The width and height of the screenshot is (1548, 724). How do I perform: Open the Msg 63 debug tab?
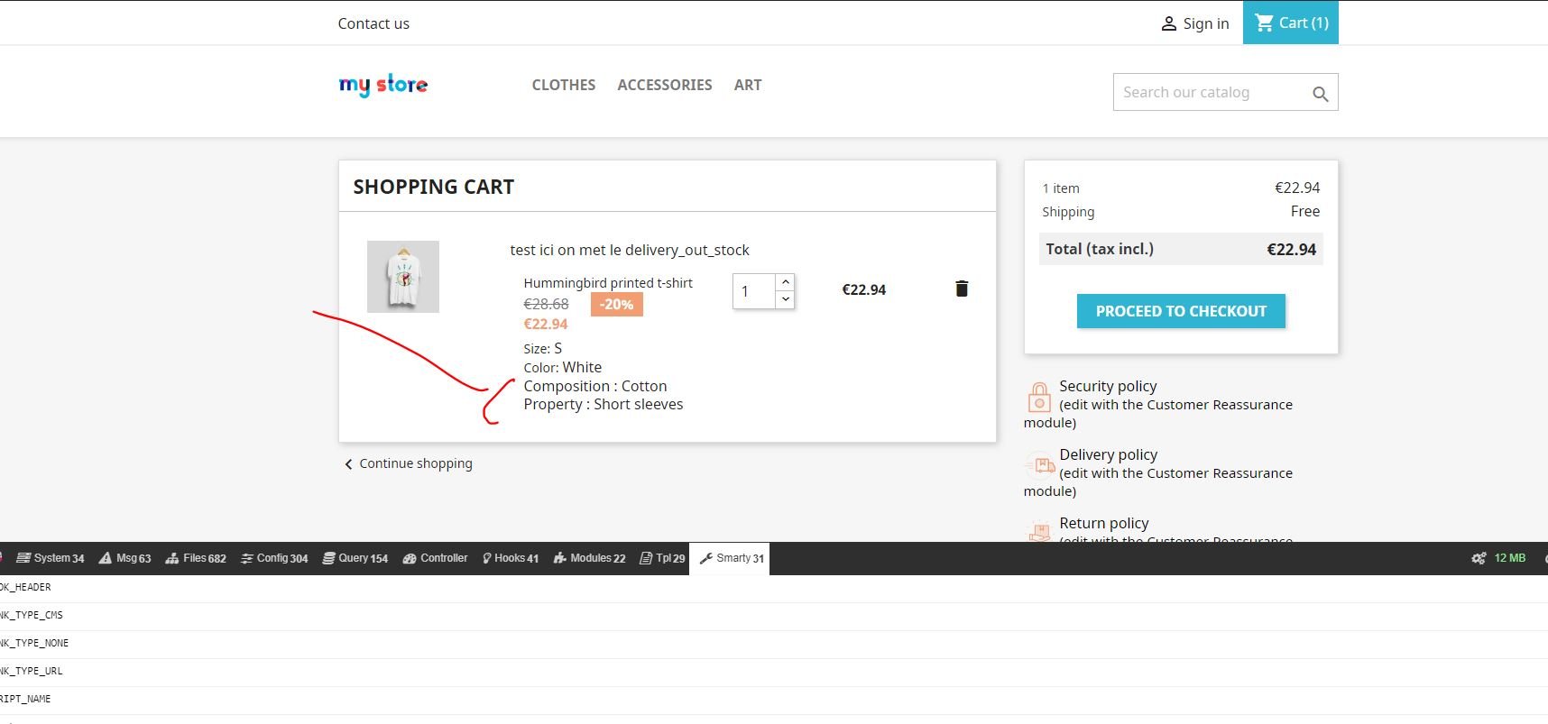(x=124, y=558)
